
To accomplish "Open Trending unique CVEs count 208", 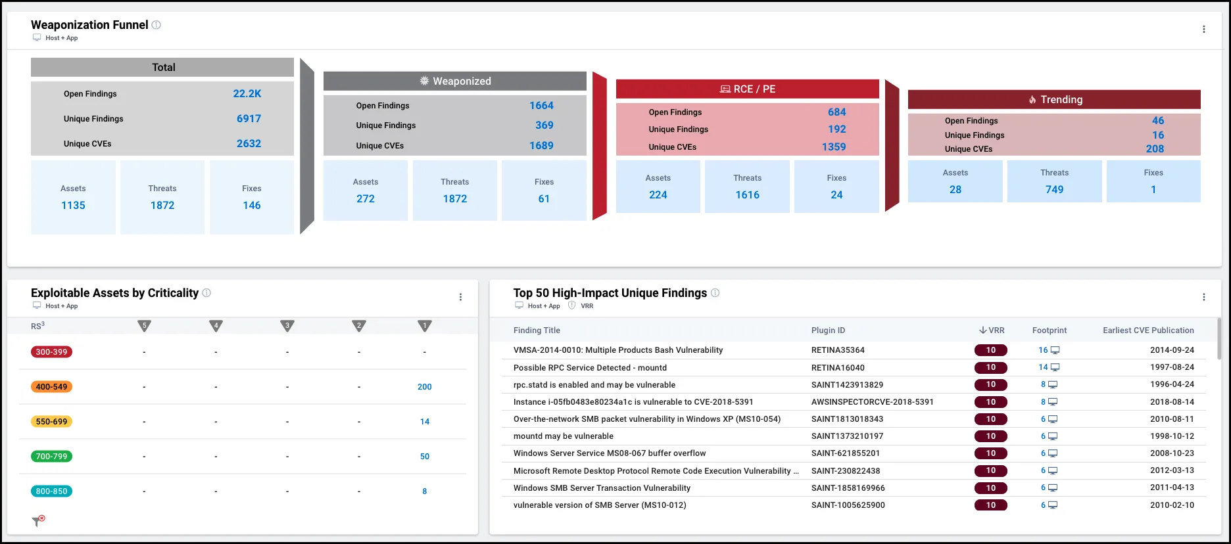I will point(1155,149).
